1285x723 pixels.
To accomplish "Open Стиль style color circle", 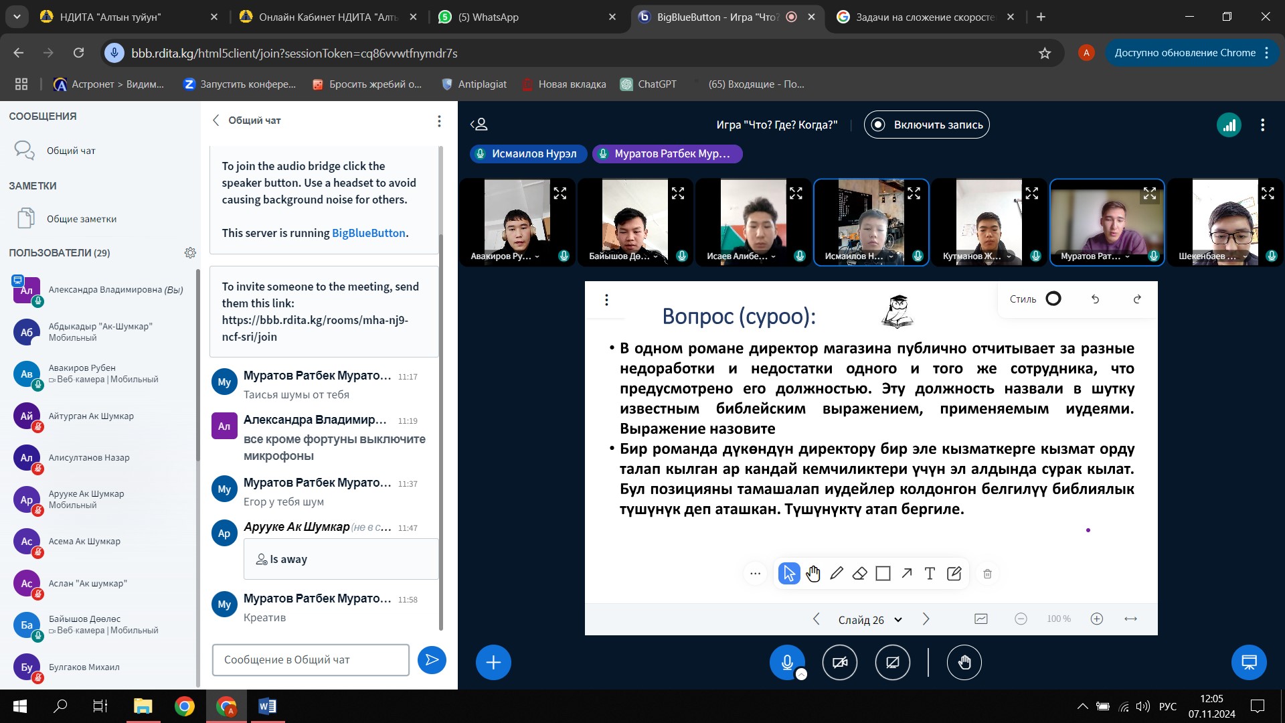I will coord(1053,299).
